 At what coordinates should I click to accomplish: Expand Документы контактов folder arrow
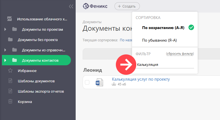(5, 60)
